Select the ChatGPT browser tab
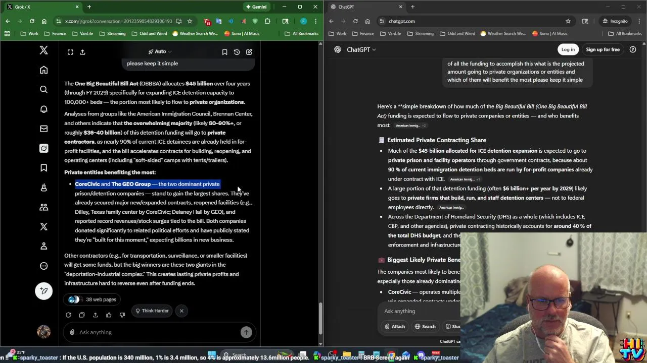 (366, 7)
